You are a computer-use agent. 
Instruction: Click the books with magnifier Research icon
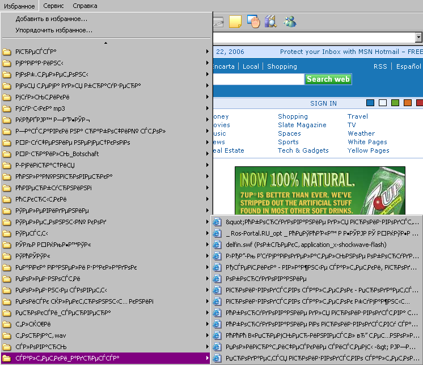(270, 22)
